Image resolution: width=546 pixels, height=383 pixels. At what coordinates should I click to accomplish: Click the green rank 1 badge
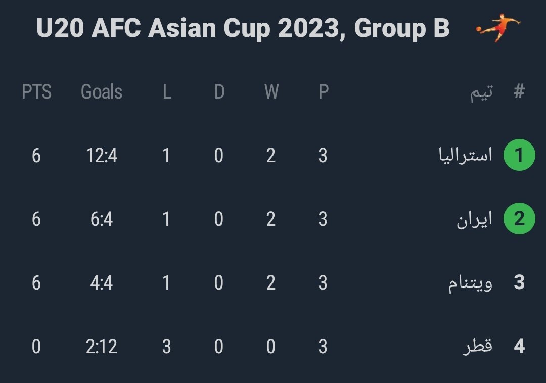[519, 156]
